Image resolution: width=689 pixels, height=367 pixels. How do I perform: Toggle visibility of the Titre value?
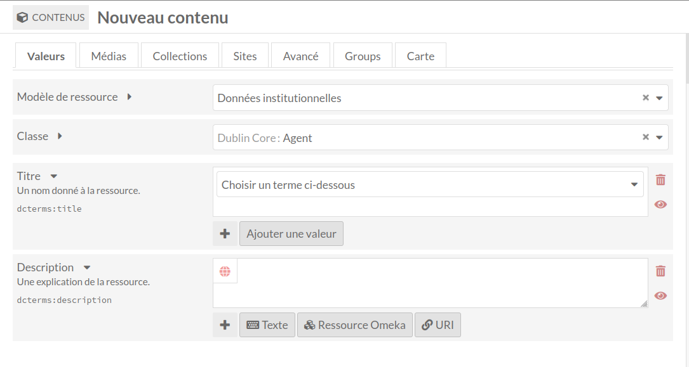pyautogui.click(x=660, y=204)
